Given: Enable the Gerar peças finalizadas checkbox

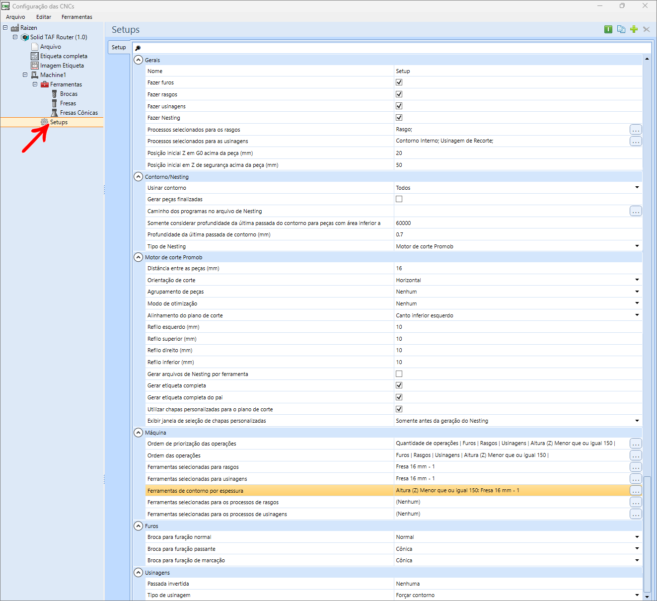Looking at the screenshot, I should point(399,199).
